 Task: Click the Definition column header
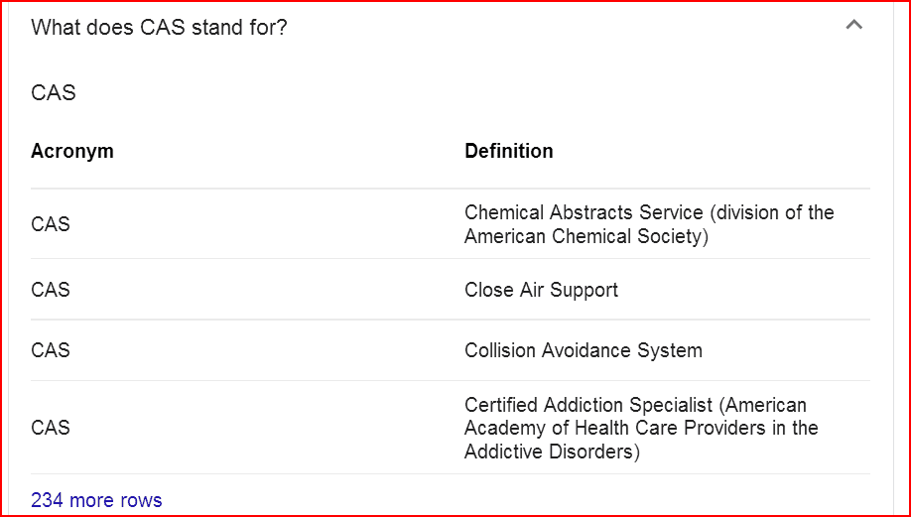pyautogui.click(x=509, y=151)
